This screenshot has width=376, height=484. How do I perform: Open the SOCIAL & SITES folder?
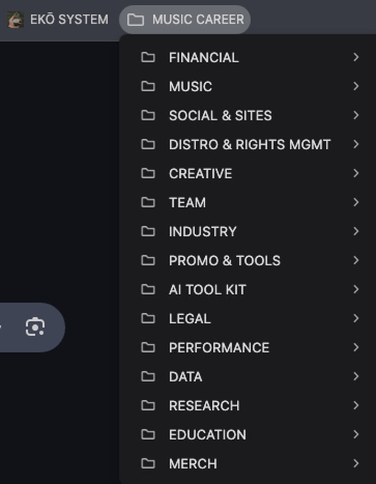248,115
